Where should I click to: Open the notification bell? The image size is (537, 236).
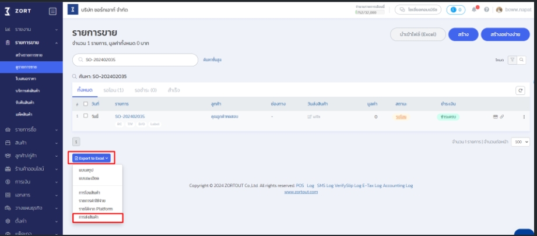(475, 10)
